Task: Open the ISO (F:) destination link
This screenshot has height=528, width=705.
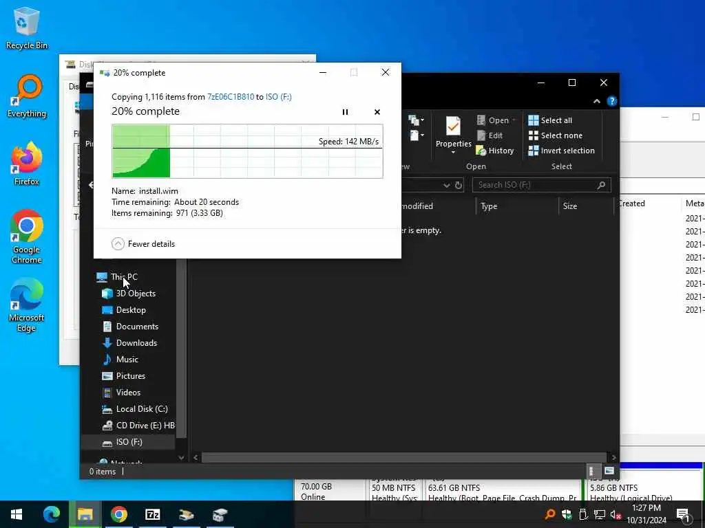Action: pos(278,96)
